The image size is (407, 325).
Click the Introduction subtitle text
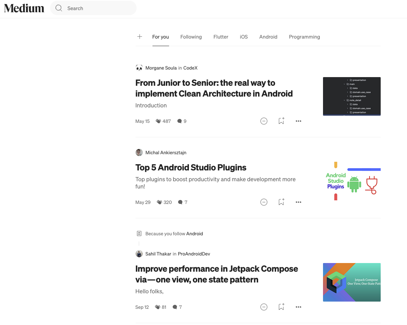(x=151, y=106)
